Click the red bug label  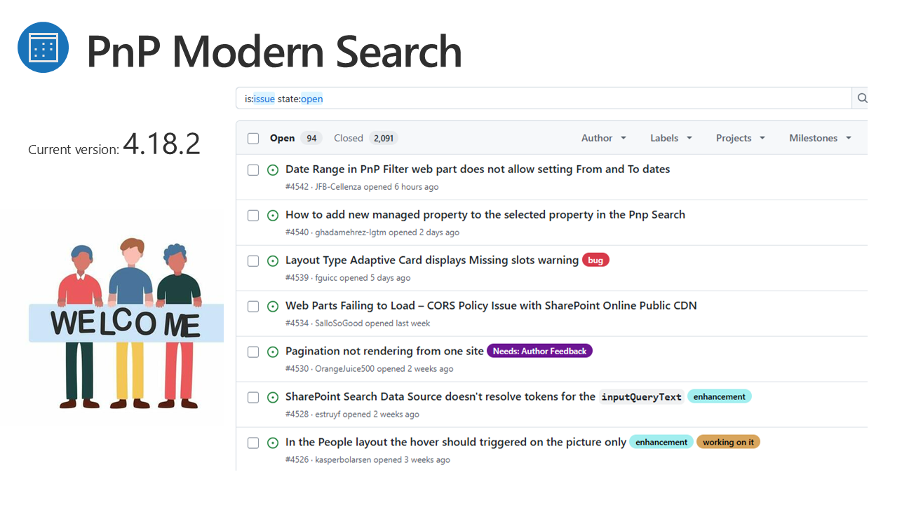[595, 261]
